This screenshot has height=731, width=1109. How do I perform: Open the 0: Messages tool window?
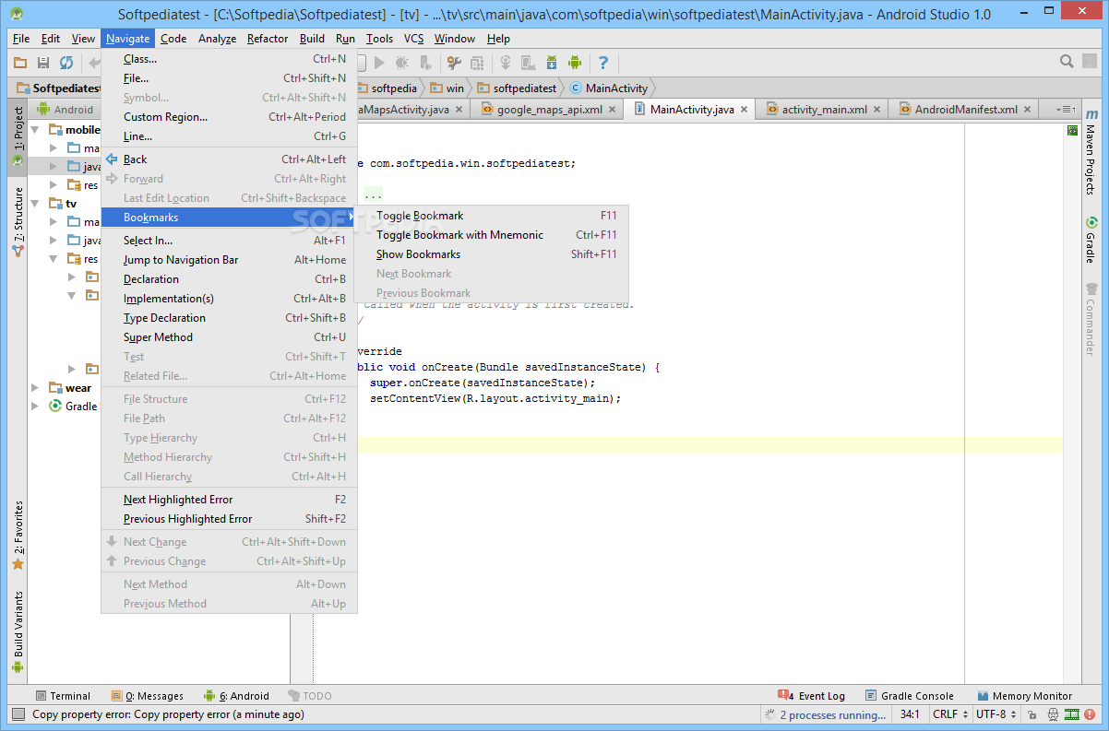click(148, 696)
